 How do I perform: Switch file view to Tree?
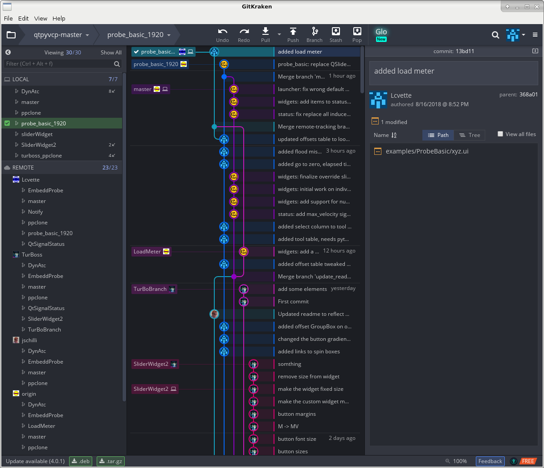(470, 135)
